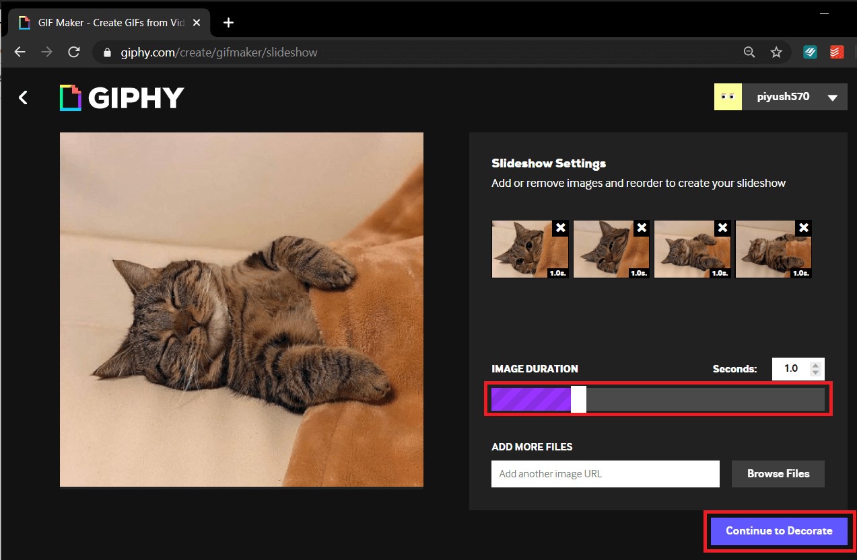Viewport: 857px width, 560px height.
Task: Decrease seconds with the down stepper arrow
Action: click(815, 372)
